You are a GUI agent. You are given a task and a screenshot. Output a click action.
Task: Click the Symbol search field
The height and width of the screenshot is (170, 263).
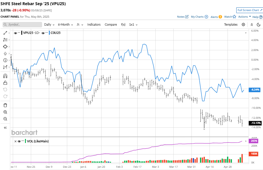click(x=22, y=24)
